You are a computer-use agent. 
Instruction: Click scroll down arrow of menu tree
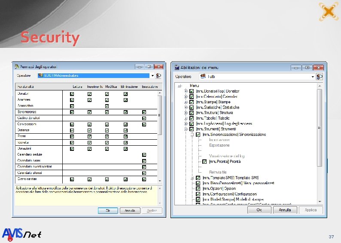pyautogui.click(x=320, y=201)
